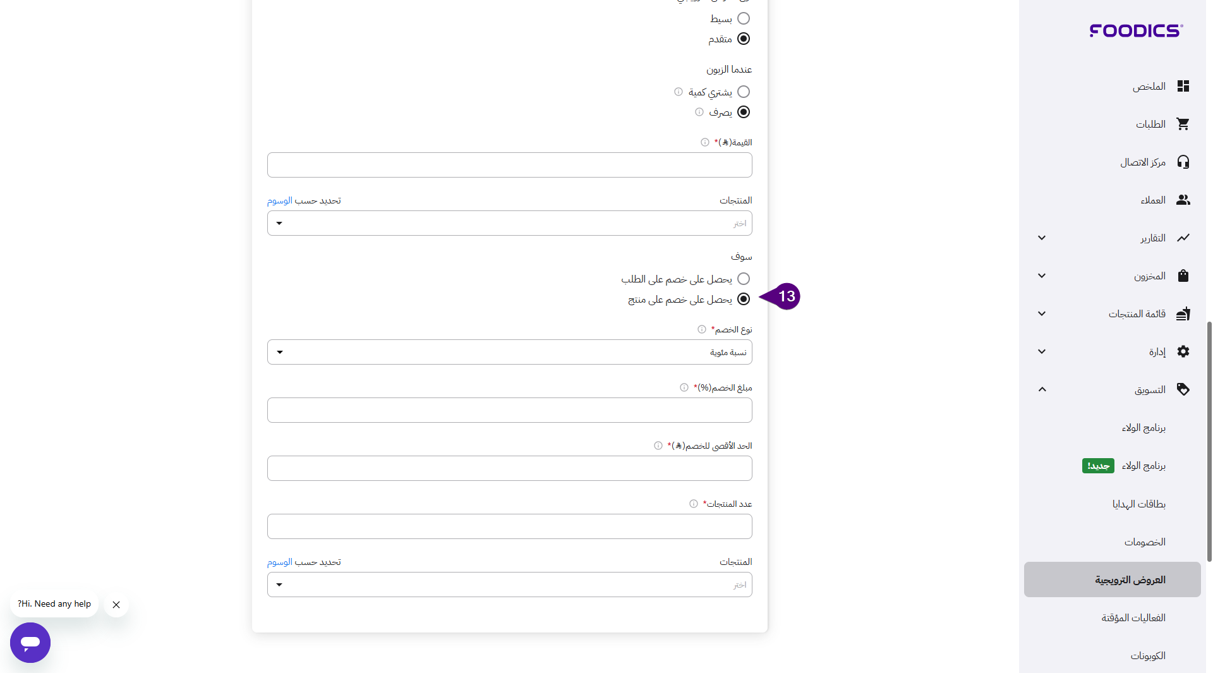Image resolution: width=1213 pixels, height=673 pixels.
Task: Select يشتري كمية radio option
Action: click(744, 92)
